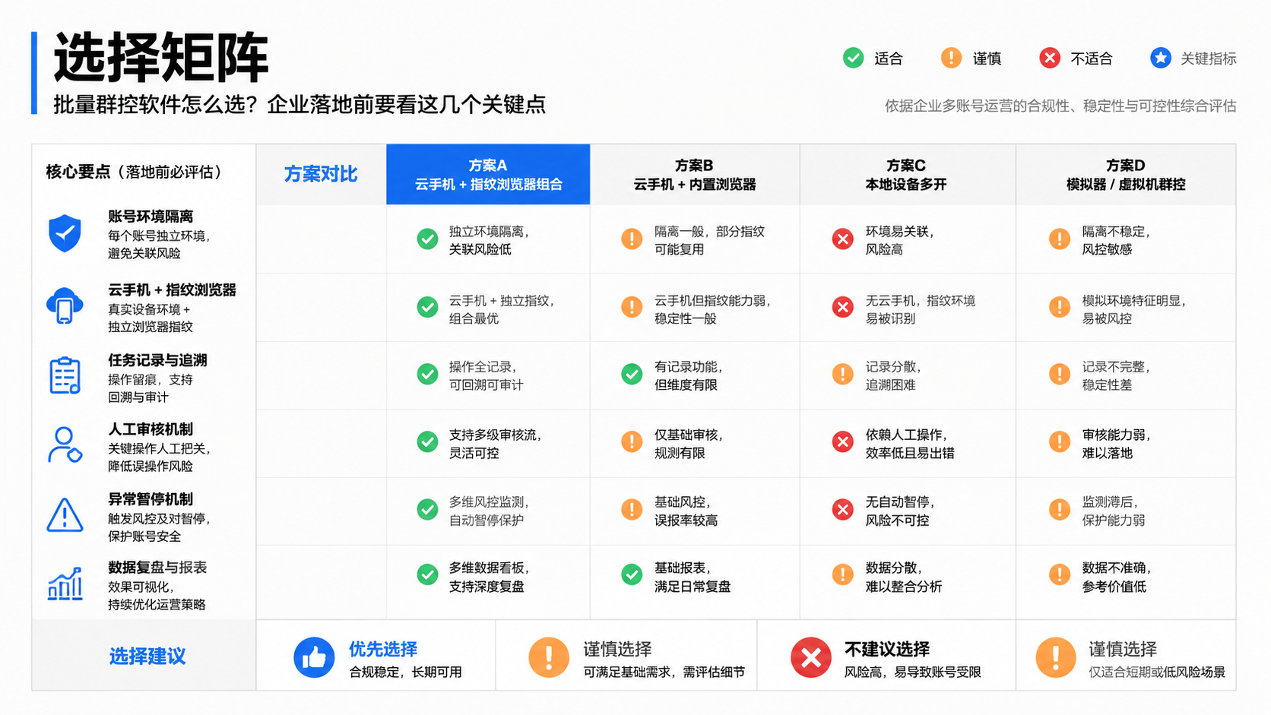Click the 方案对比 header cell
Screen dimensions: 1271x715
coord(321,174)
